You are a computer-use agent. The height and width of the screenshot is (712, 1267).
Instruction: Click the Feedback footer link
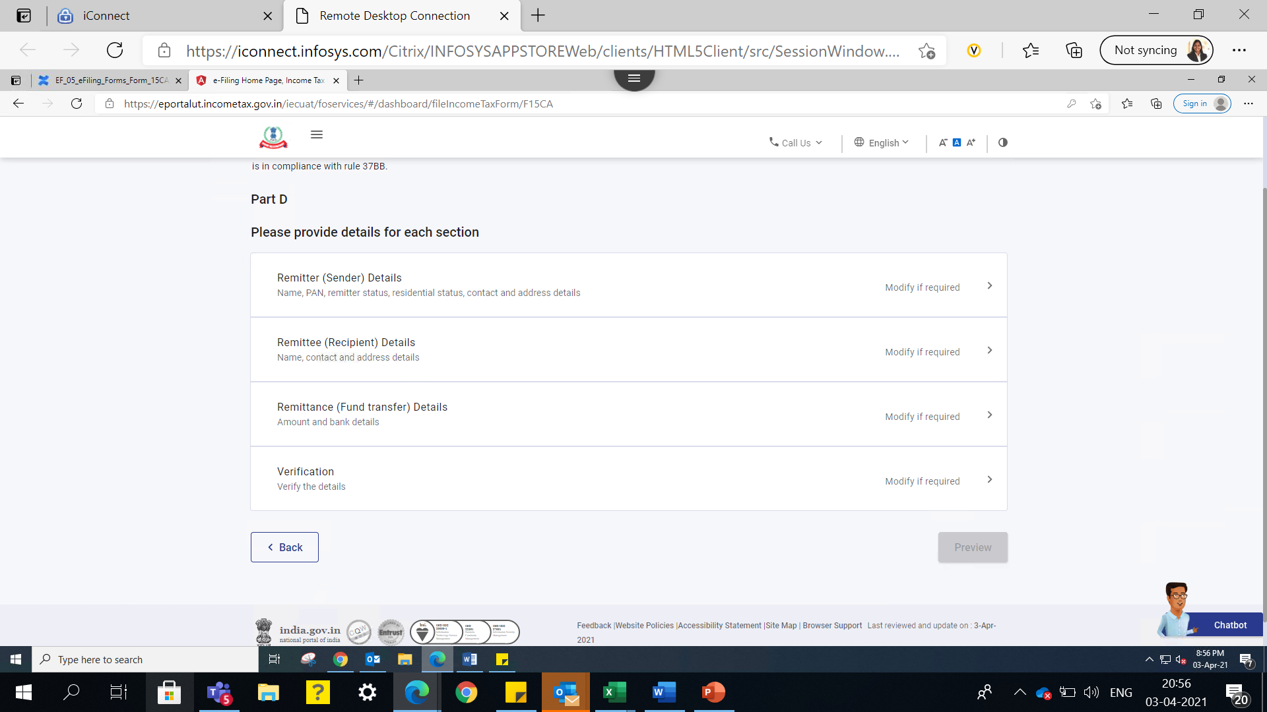click(x=594, y=626)
